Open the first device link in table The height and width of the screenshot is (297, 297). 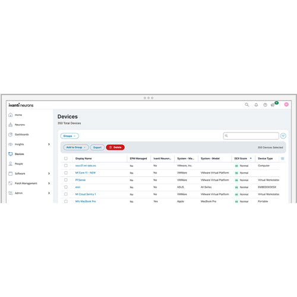(86, 166)
